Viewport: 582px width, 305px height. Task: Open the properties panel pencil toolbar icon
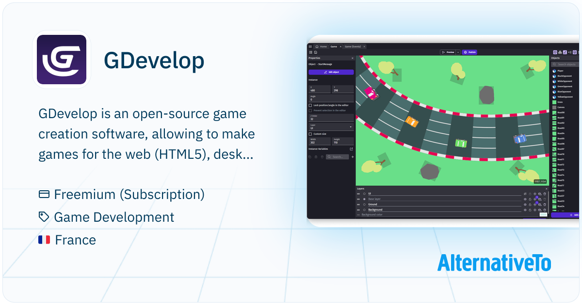(565, 52)
